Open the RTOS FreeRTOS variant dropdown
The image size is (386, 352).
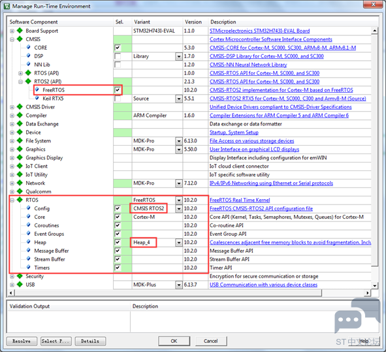[179, 200]
